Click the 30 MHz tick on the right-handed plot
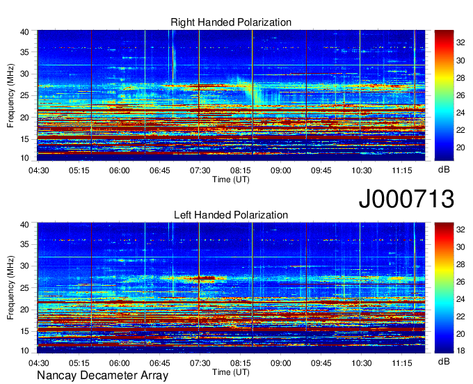Viewport: 473px width, 384px height. pos(24,74)
